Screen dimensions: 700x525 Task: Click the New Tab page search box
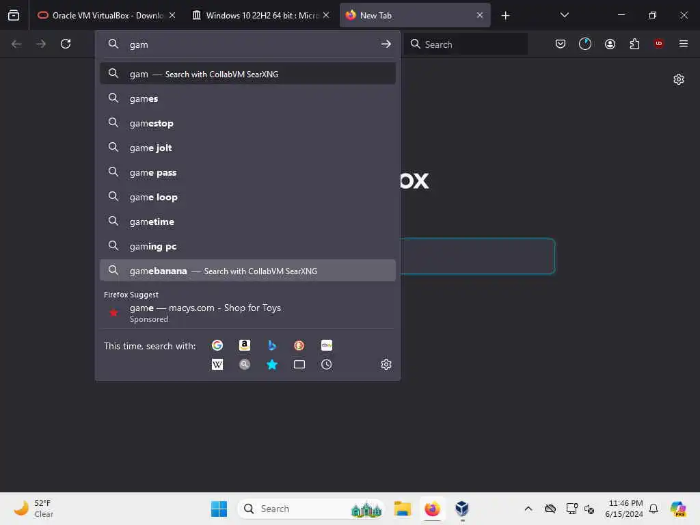pos(477,256)
